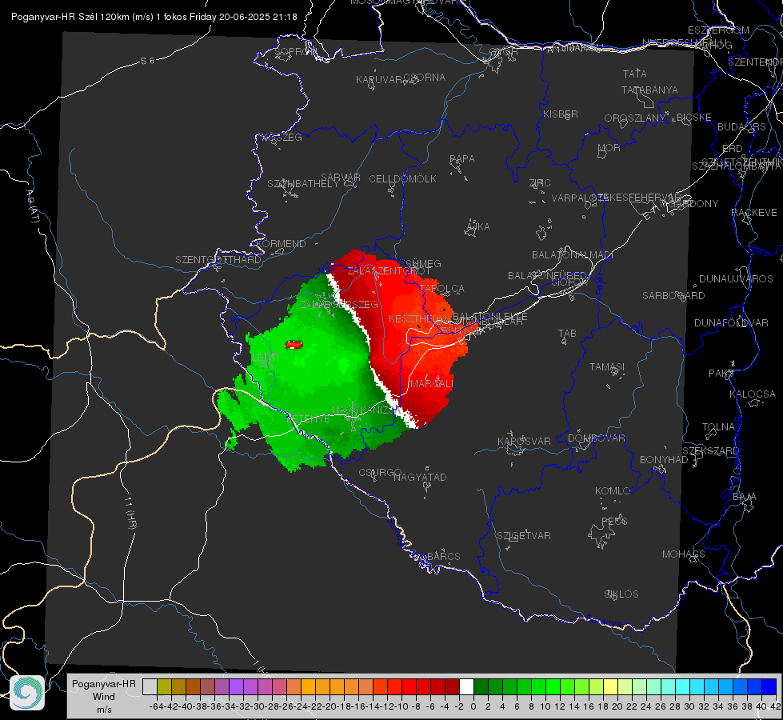
Task: Click the BARCS town label
Action: pyautogui.click(x=443, y=556)
